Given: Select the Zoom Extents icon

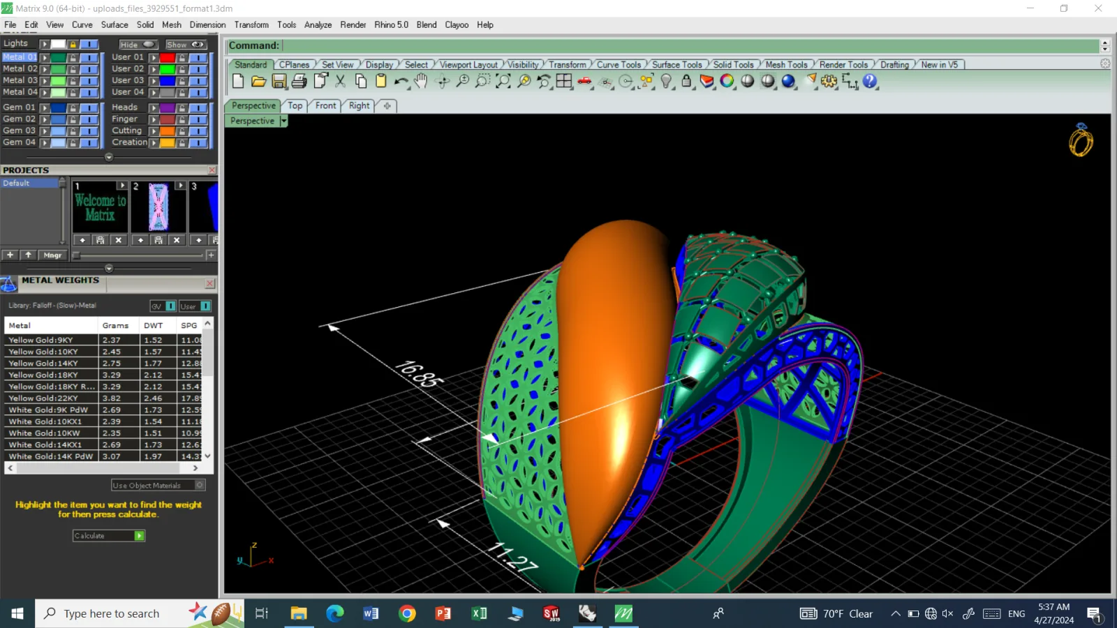Looking at the screenshot, I should [503, 81].
